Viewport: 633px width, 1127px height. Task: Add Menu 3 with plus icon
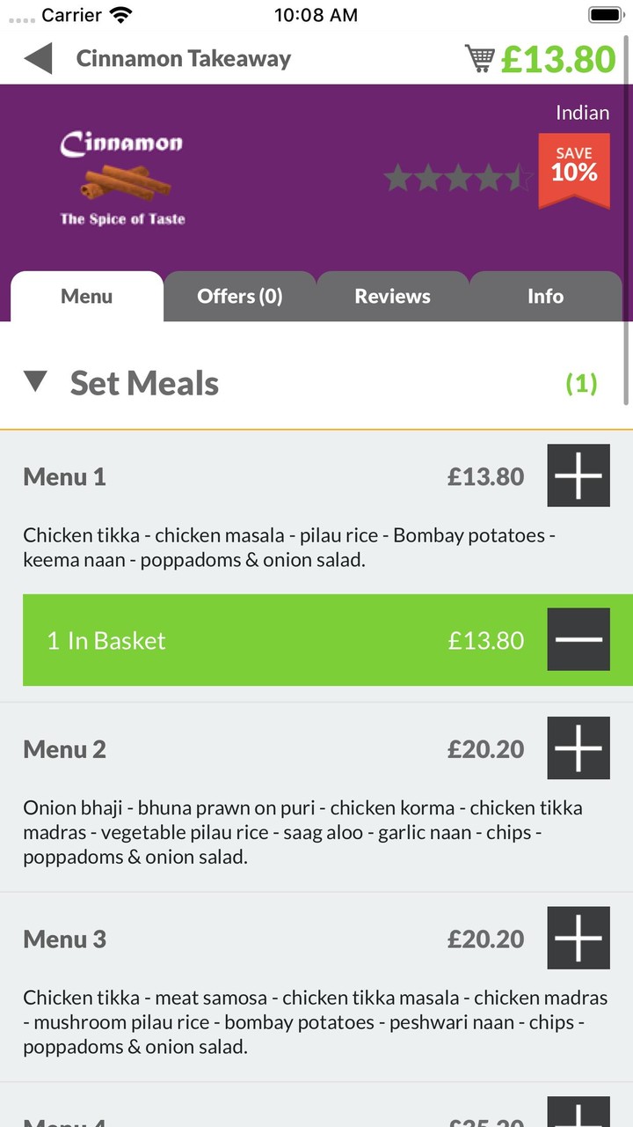pyautogui.click(x=578, y=938)
